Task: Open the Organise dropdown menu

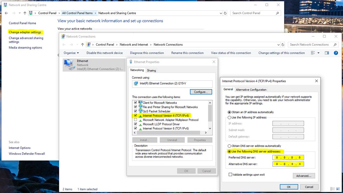Action: 71,53
